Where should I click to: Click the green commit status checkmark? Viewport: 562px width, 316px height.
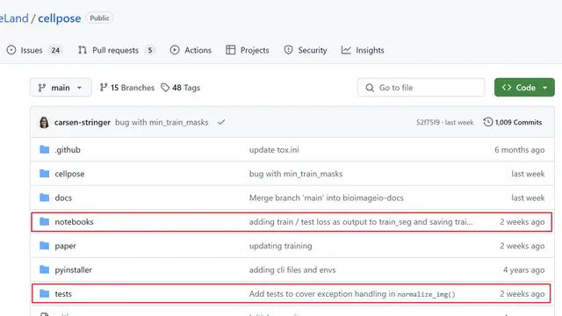(221, 122)
